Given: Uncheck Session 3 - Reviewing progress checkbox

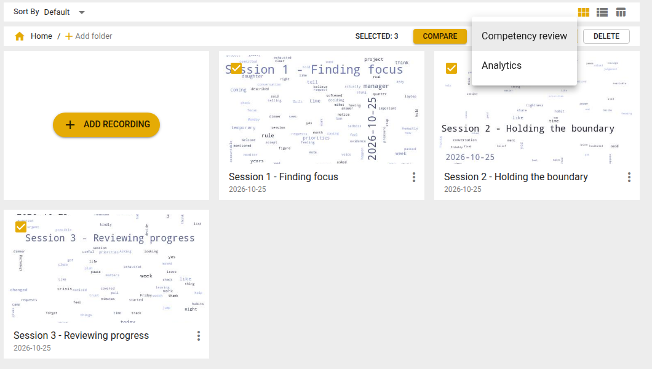Looking at the screenshot, I should pos(21,227).
